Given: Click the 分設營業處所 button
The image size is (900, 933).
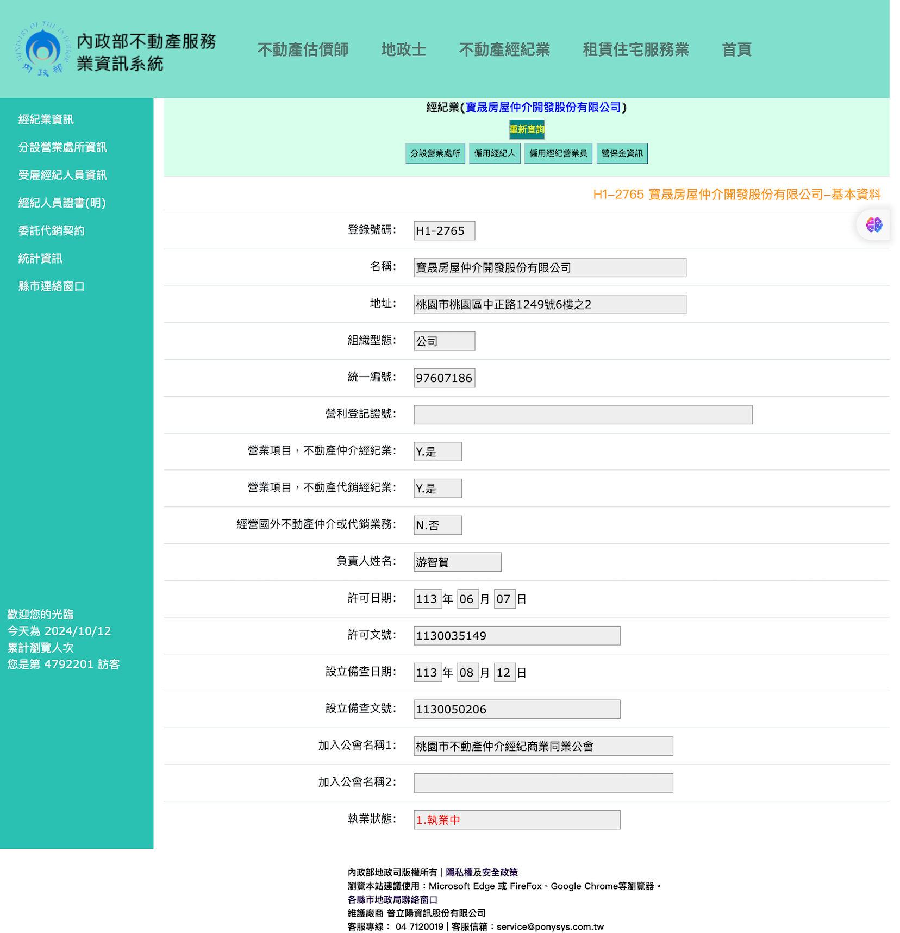Looking at the screenshot, I should (x=435, y=153).
